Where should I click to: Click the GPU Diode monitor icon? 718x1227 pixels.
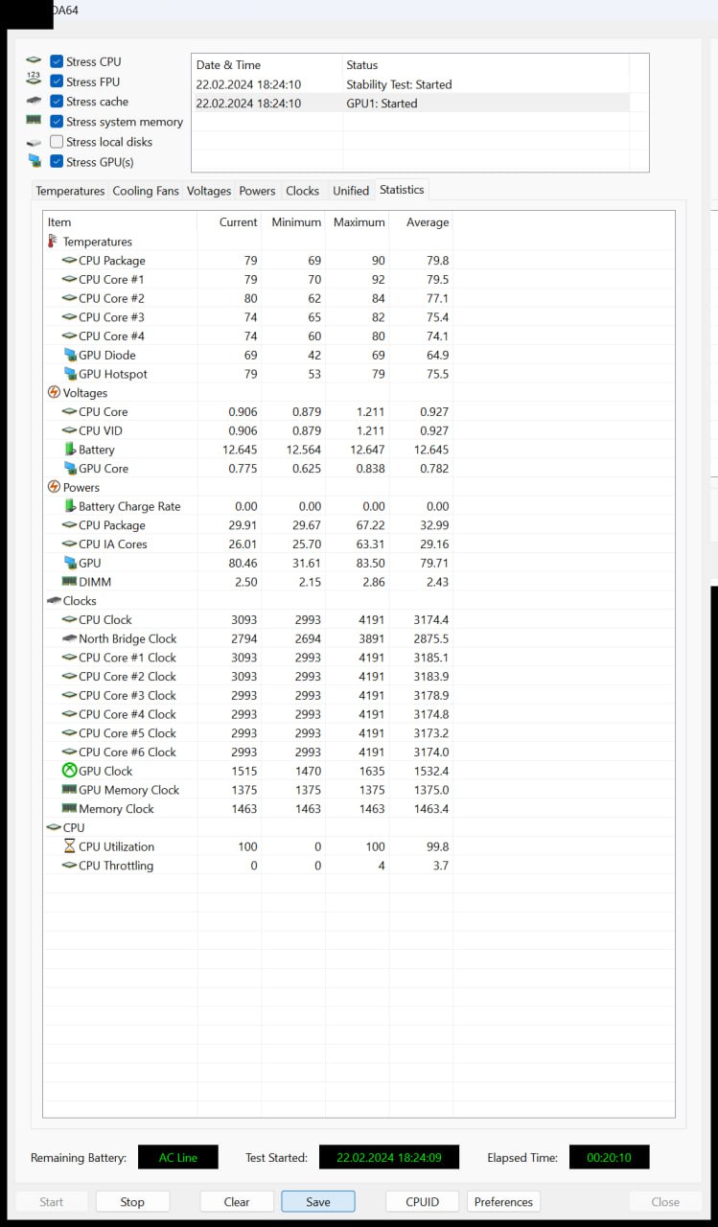tap(69, 355)
